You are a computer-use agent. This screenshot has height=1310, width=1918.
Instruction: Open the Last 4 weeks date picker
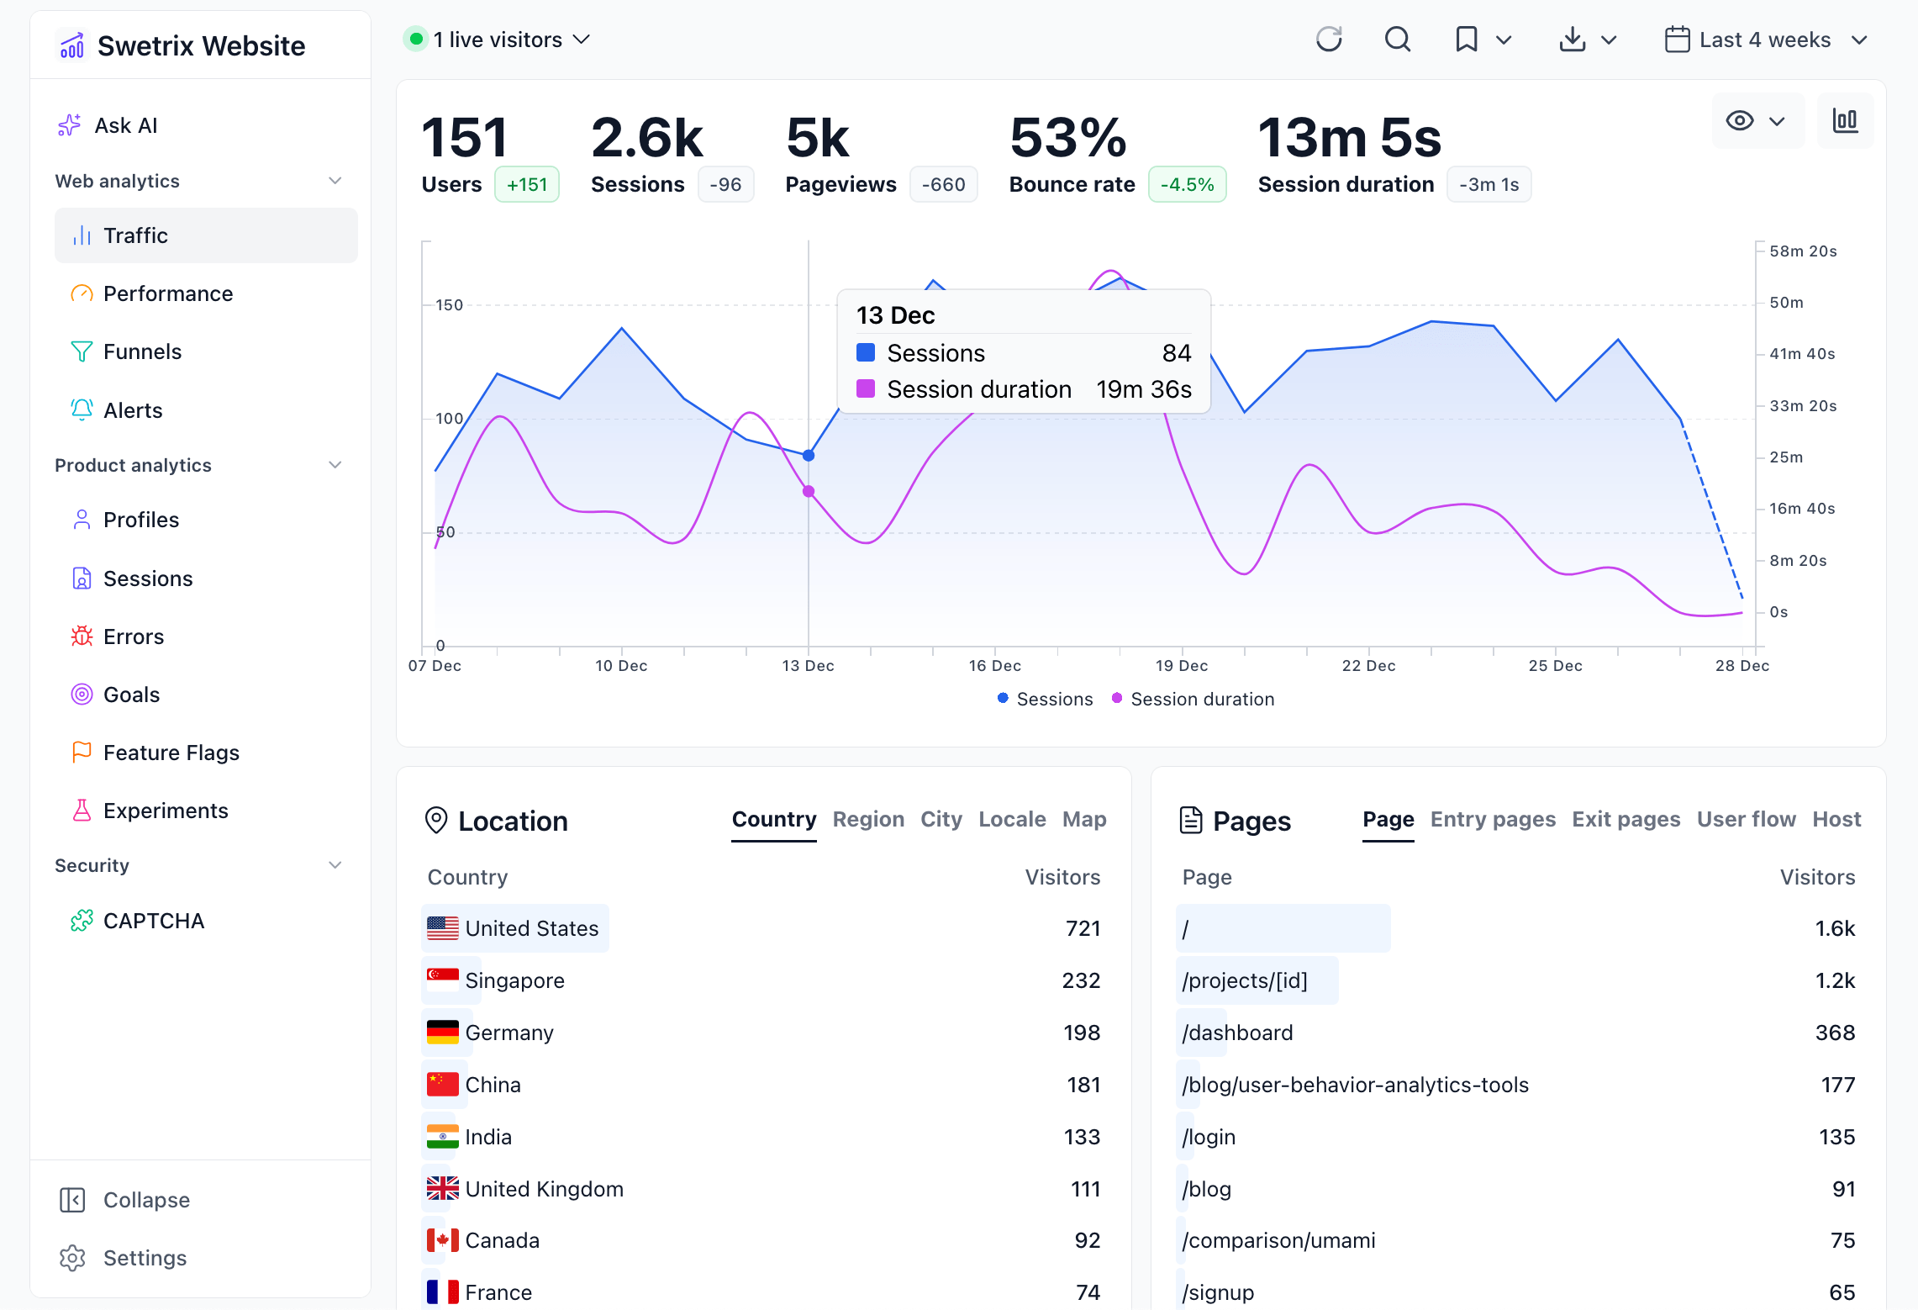point(1763,39)
